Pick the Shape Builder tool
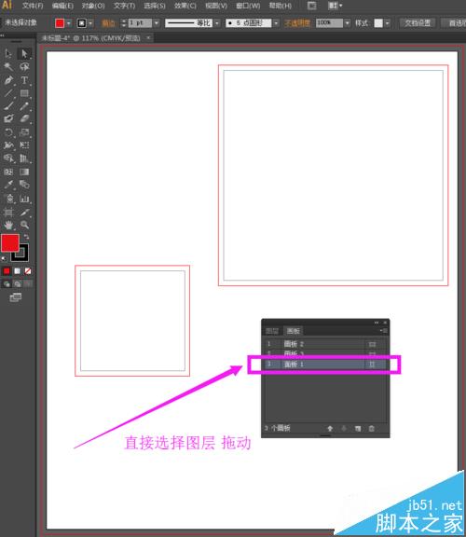Viewport: 466px width, 537px height. [x=8, y=158]
